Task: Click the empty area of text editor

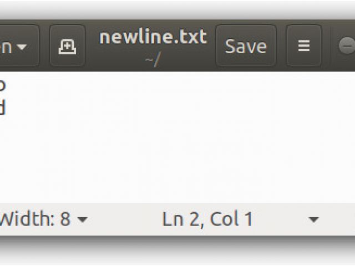Action: (x=177, y=161)
